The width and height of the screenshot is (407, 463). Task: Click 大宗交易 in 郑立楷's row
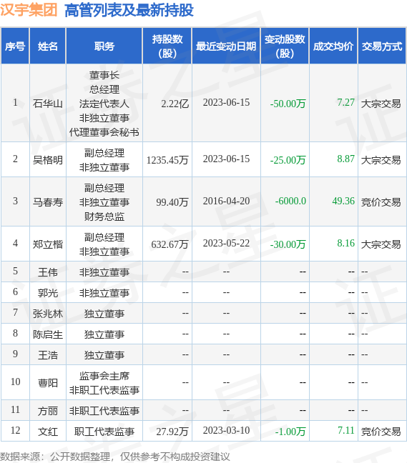coord(381,244)
